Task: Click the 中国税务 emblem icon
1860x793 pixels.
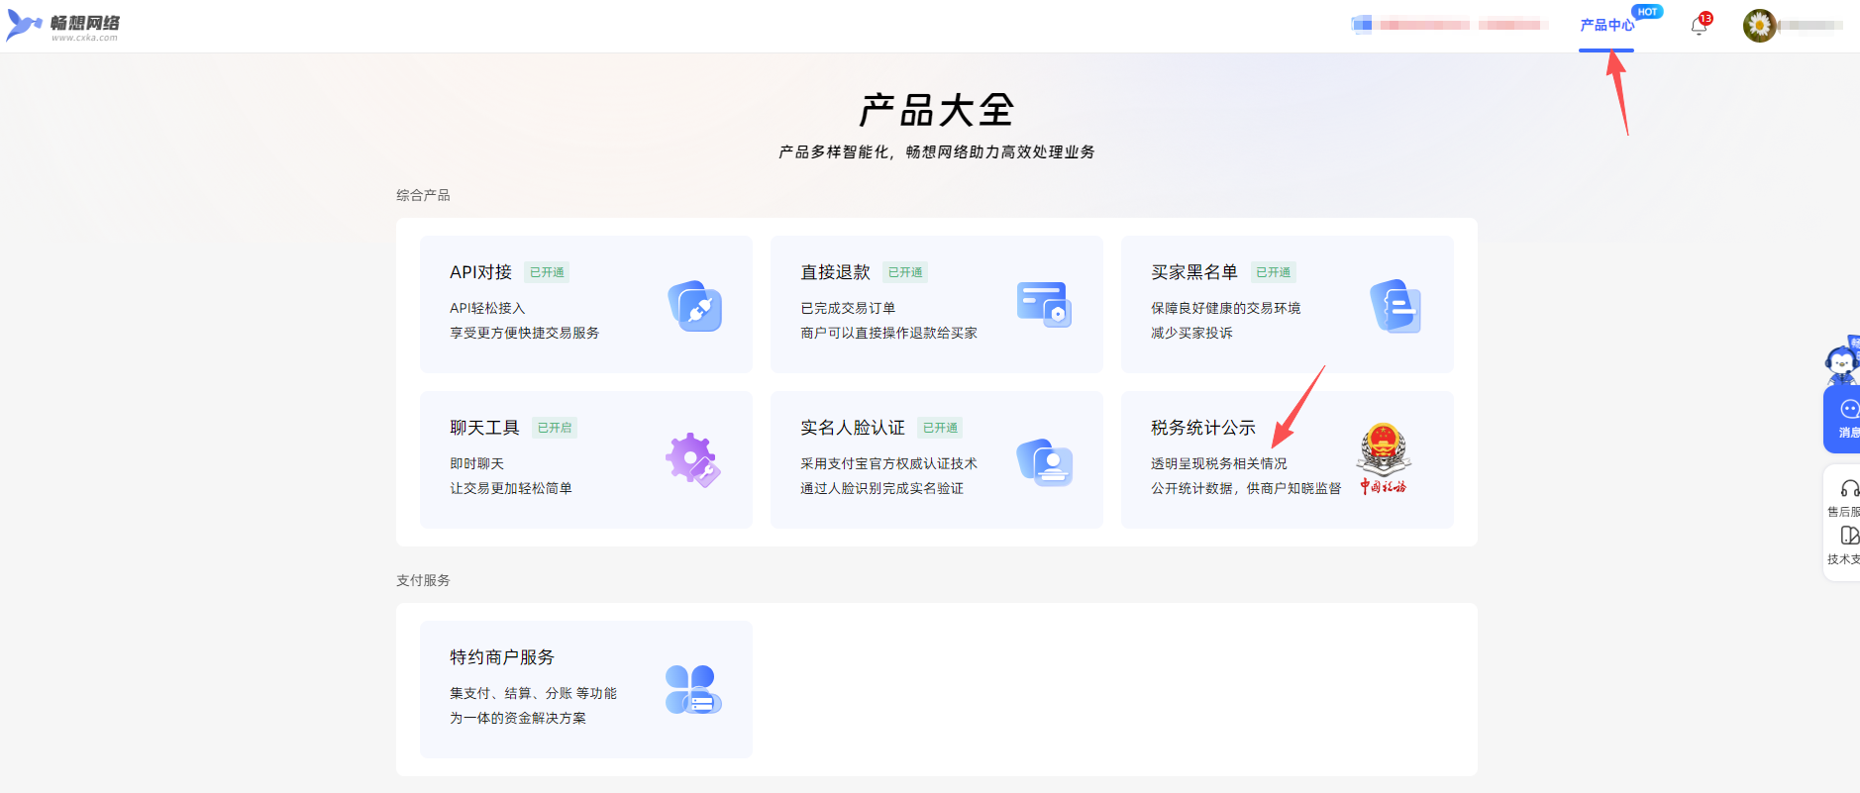Action: click(x=1383, y=457)
